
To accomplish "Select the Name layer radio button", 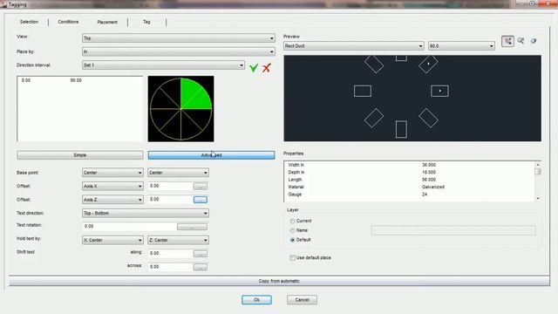I will coord(293,230).
